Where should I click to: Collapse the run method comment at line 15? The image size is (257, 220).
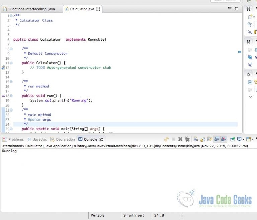(x=11, y=82)
